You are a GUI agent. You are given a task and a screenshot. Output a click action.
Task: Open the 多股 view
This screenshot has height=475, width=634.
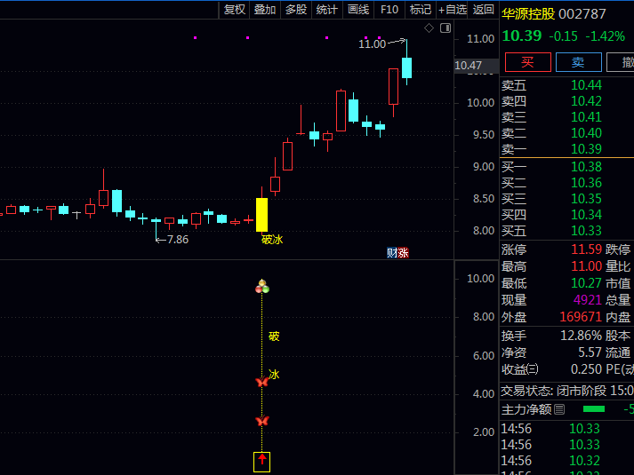[296, 9]
